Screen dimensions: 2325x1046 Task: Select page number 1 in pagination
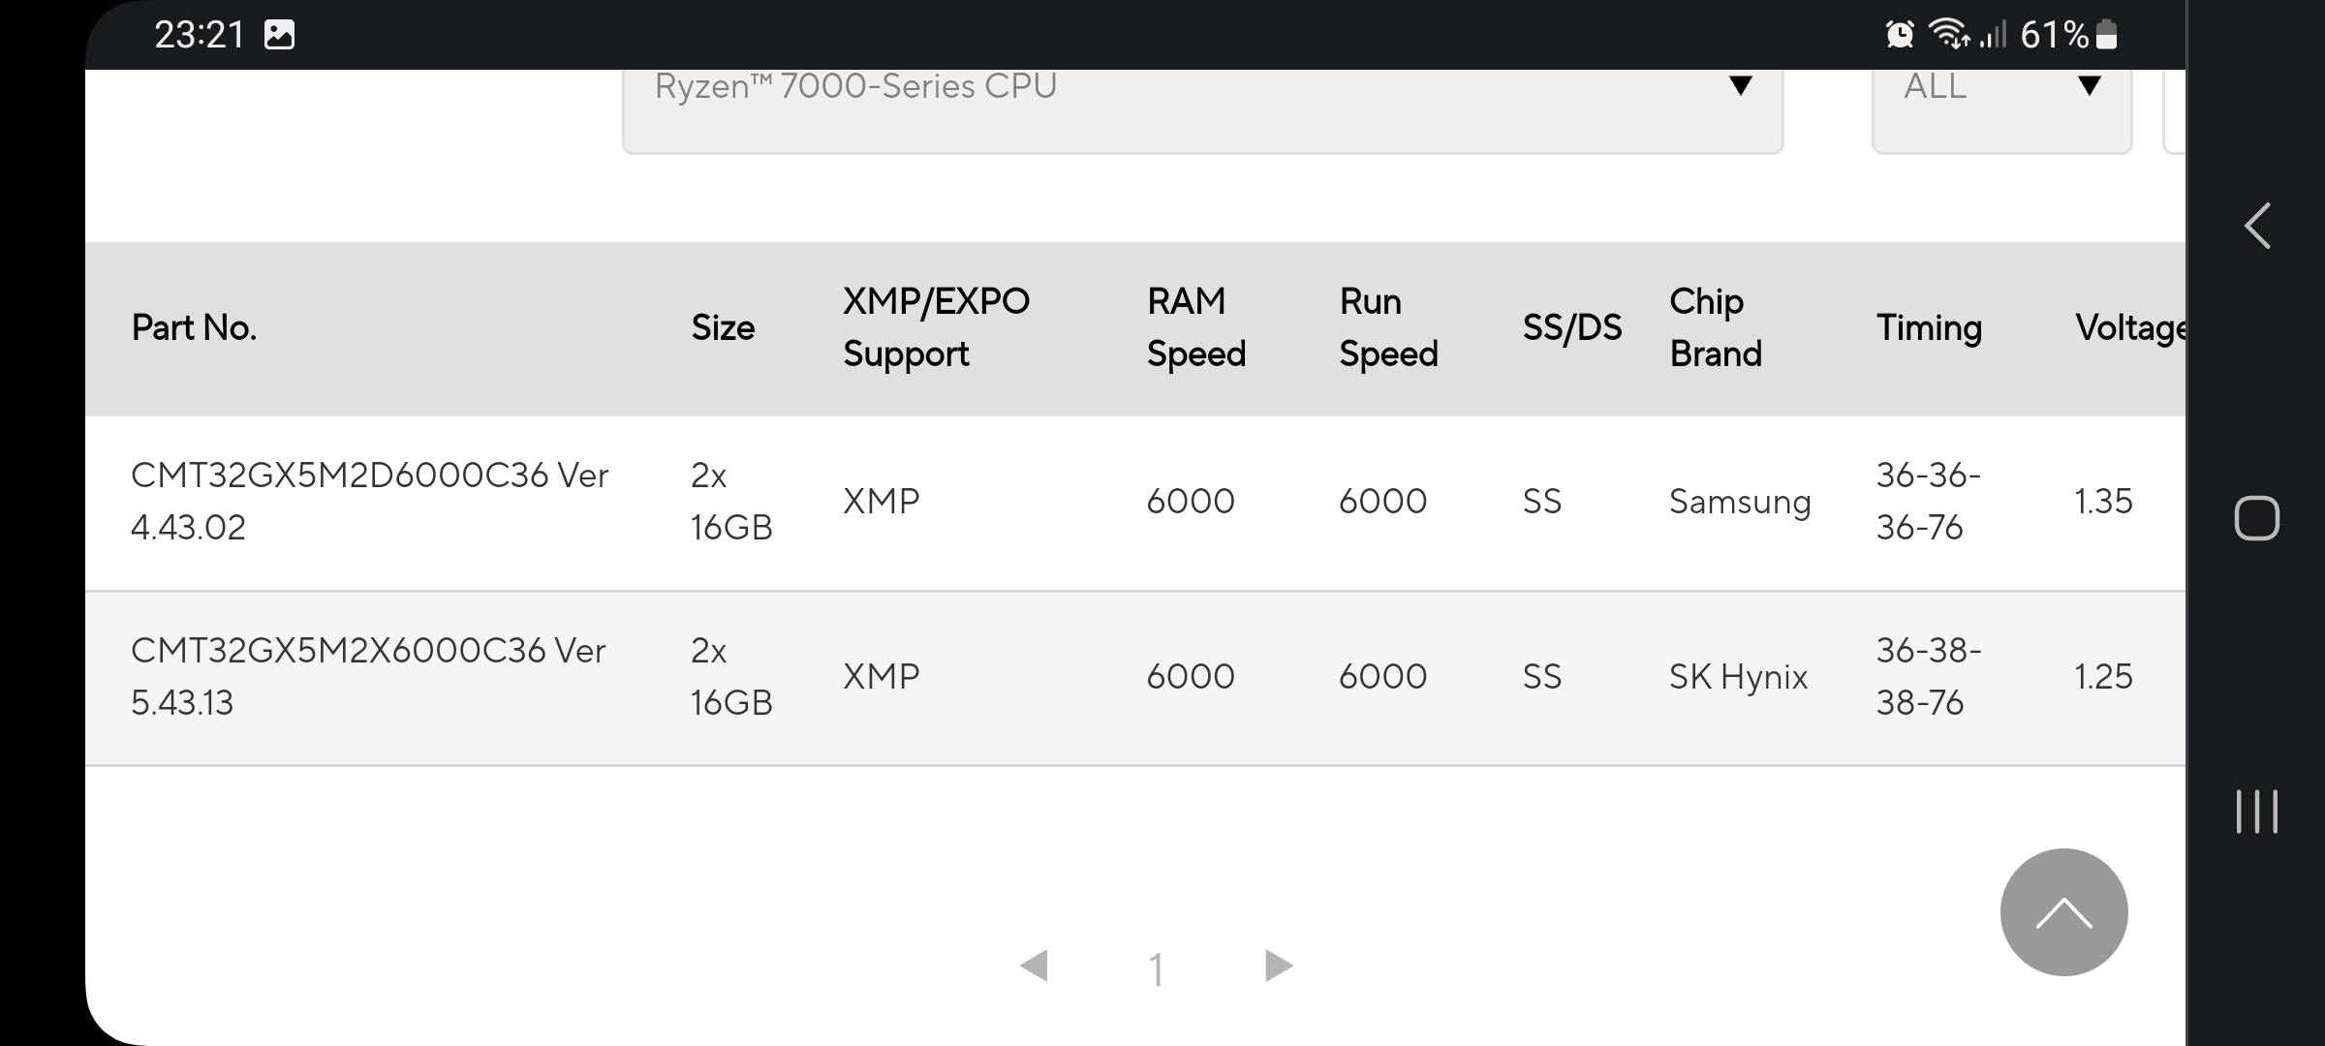[1156, 969]
